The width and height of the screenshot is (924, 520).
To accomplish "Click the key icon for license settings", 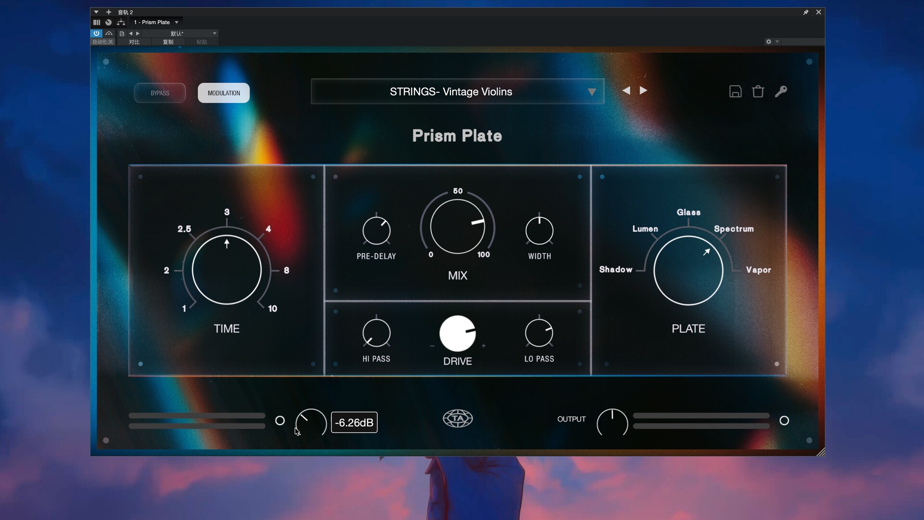I will pyautogui.click(x=781, y=91).
